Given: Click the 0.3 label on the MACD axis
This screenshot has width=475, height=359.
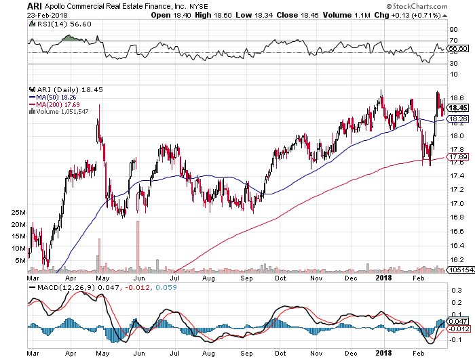Looking at the screenshot, I should click(457, 291).
